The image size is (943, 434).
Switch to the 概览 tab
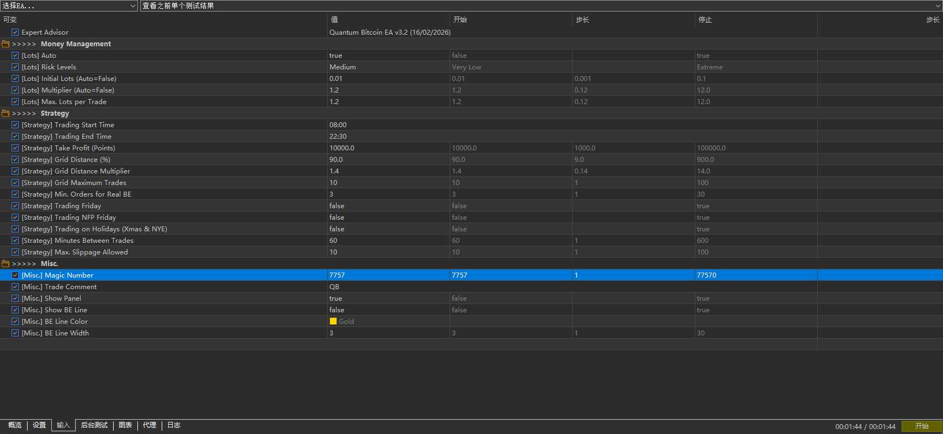tap(15, 425)
